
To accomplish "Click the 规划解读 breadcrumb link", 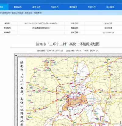I will [x=38, y=13].
